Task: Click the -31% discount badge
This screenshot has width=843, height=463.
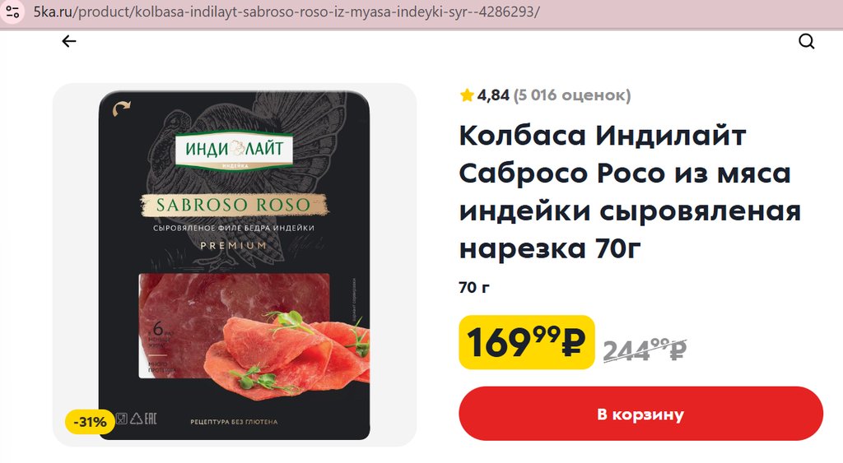Action: click(90, 422)
